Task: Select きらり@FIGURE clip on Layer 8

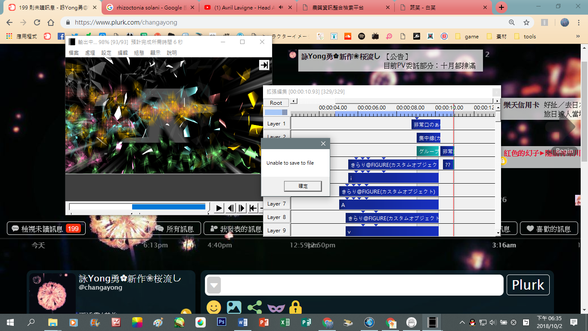Action: coord(392,218)
